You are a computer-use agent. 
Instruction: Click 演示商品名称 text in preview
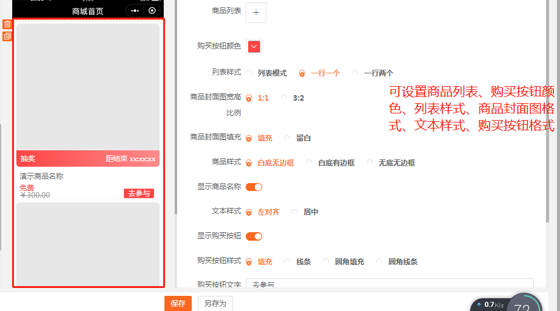pyautogui.click(x=41, y=176)
